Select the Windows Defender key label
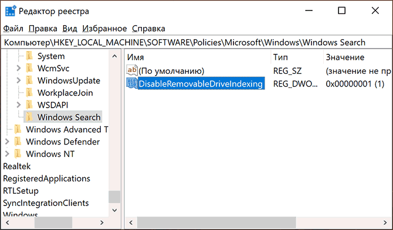393x230 pixels. click(x=63, y=142)
